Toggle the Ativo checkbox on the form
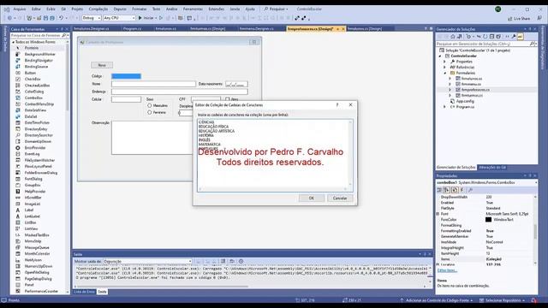The image size is (548, 308). click(228, 99)
